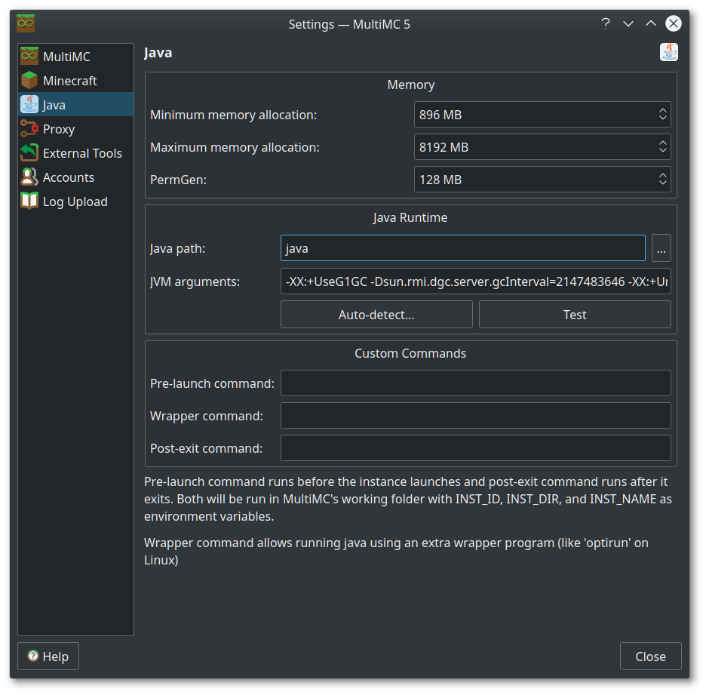Image resolution: width=706 pixels, height=695 pixels.
Task: Click the Help button
Action: [x=48, y=657]
